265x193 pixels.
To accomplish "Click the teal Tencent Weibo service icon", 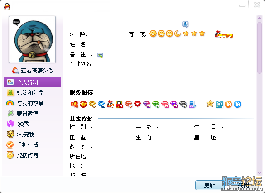I will (x=219, y=104).
